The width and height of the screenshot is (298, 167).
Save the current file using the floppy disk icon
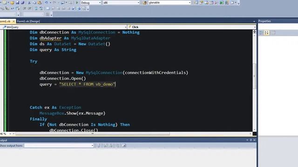[x=18, y=3]
